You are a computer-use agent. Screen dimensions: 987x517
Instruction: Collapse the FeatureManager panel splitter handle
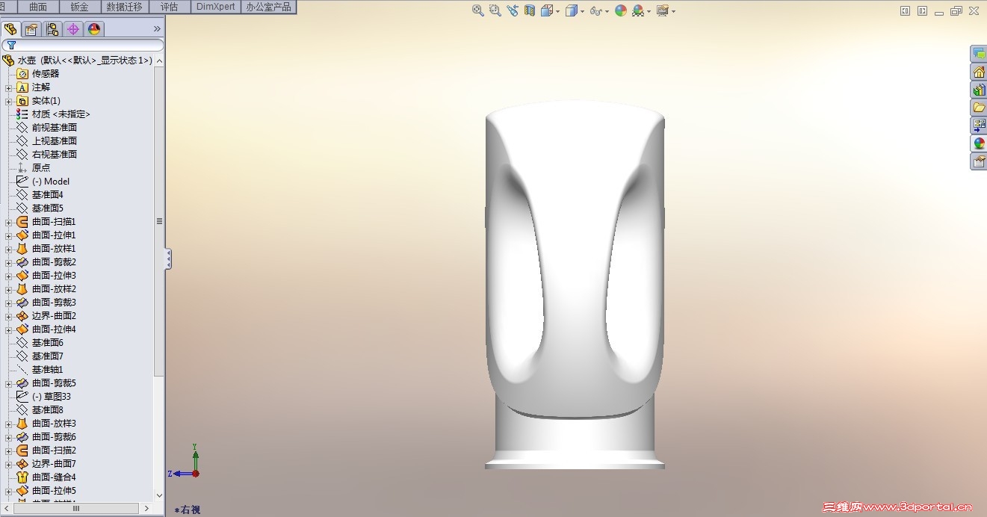point(168,259)
